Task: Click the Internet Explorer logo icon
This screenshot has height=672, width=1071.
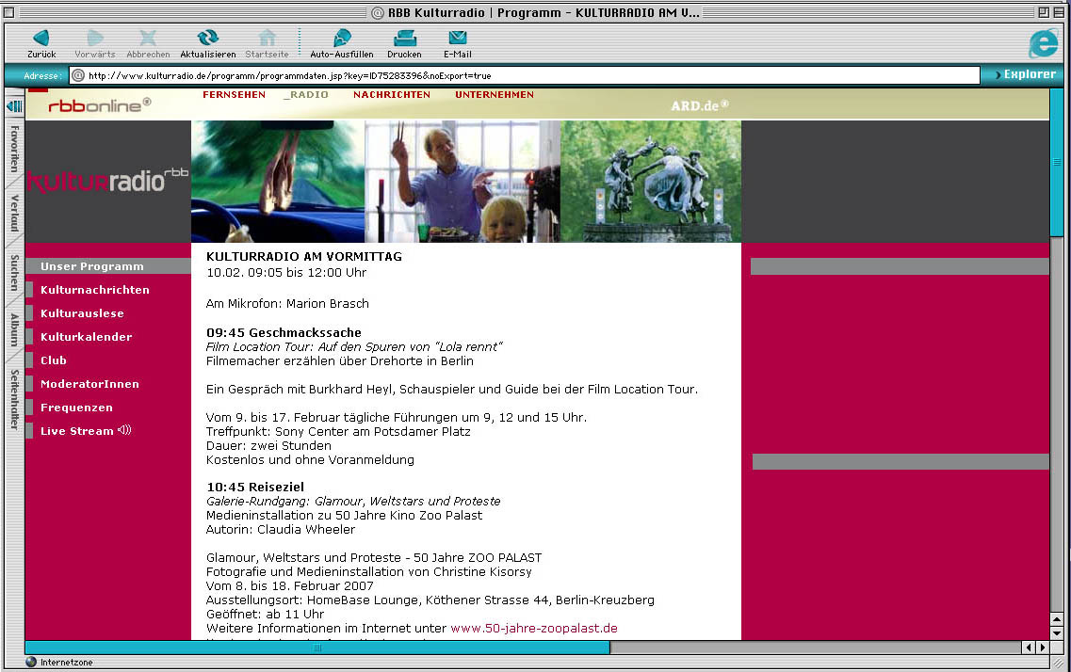Action: coord(1043,43)
